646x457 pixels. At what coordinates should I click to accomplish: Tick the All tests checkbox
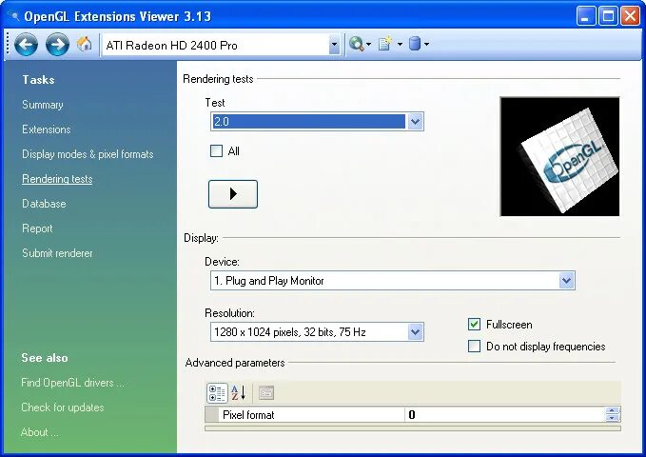(x=216, y=151)
